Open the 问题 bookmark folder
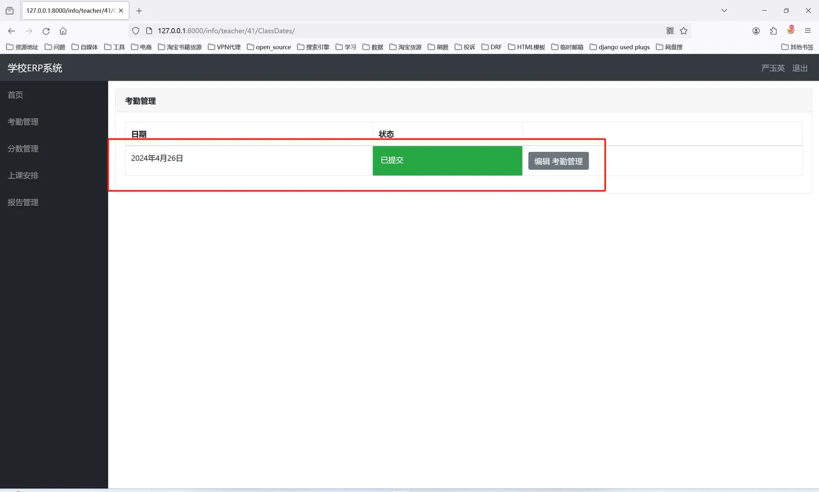Viewport: 819px width, 492px height. tap(55, 47)
